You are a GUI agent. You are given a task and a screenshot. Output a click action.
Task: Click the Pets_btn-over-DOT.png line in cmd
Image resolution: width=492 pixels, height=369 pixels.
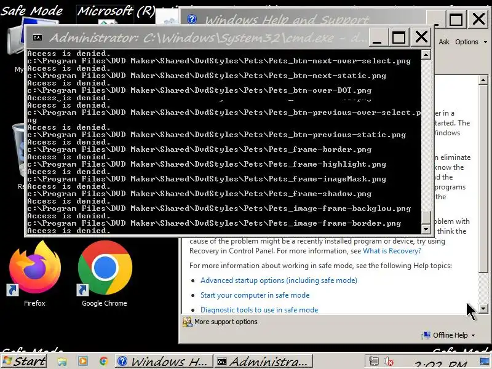pyautogui.click(x=199, y=90)
